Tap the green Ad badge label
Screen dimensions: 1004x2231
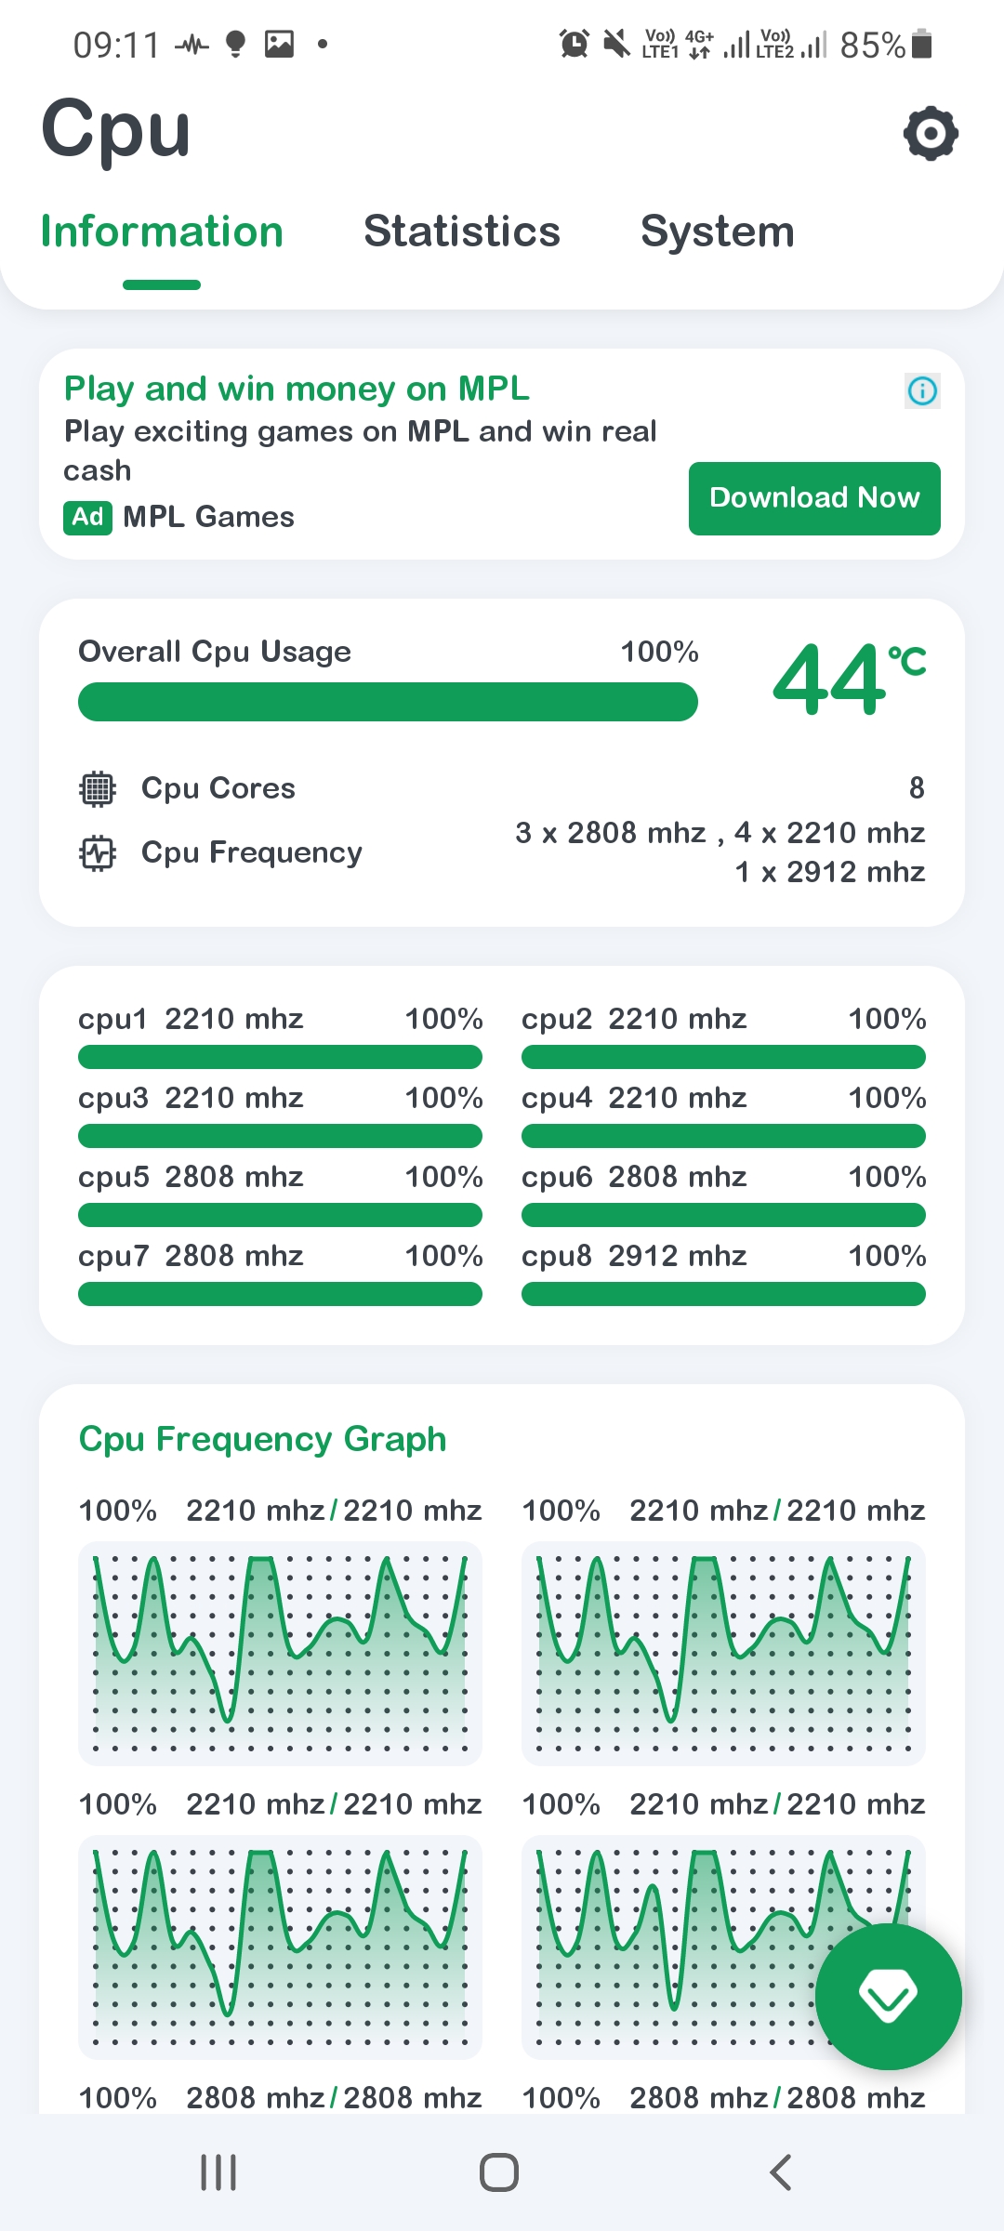click(x=87, y=517)
